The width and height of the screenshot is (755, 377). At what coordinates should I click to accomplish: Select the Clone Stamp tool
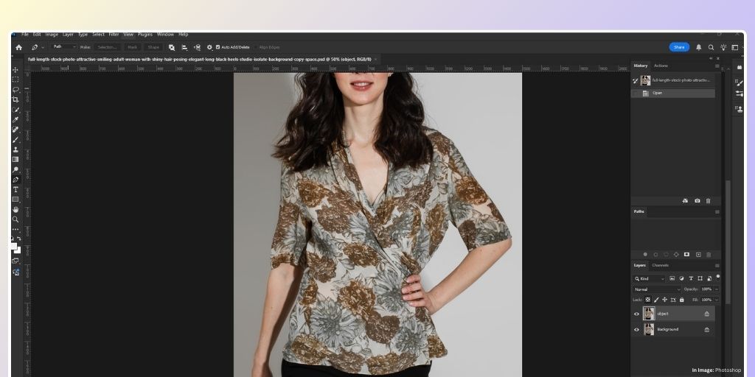(15, 149)
